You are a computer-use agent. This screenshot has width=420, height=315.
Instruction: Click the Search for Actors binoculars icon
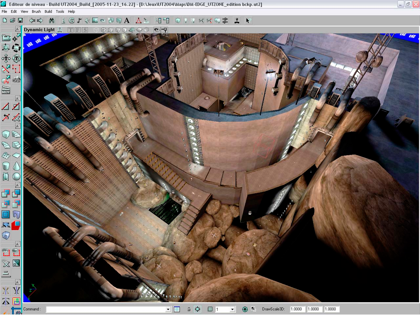pyautogui.click(x=51, y=20)
